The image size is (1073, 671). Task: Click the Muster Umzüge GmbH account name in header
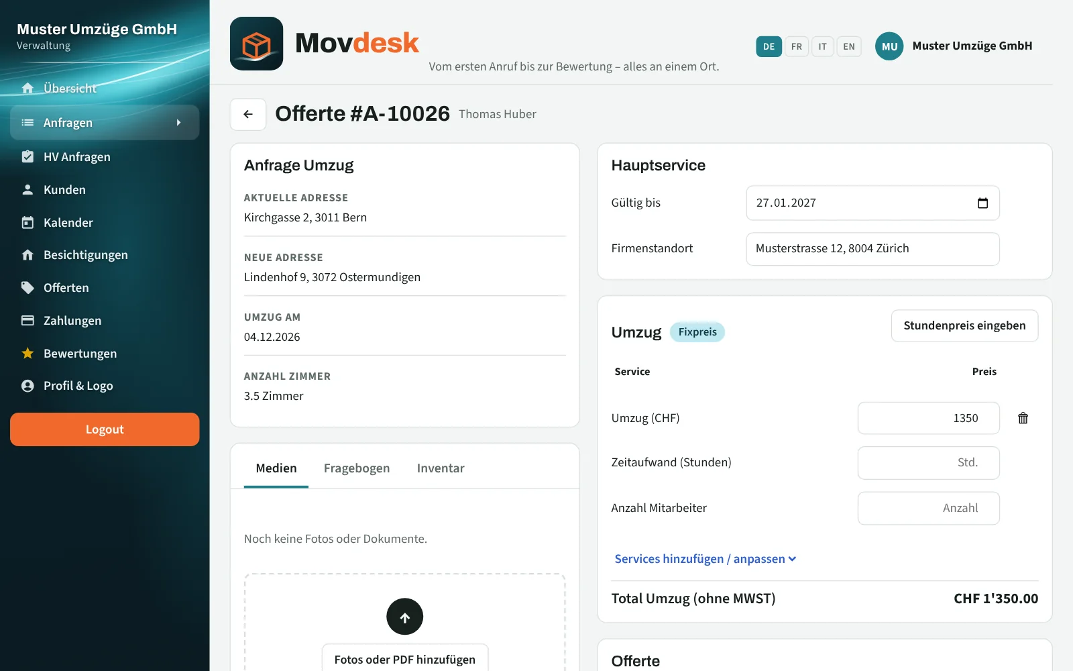tap(972, 46)
